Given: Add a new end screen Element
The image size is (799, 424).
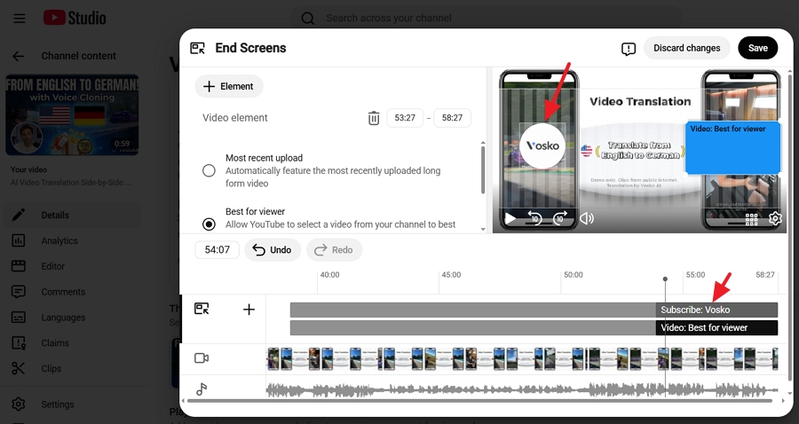Looking at the screenshot, I should pos(229,86).
